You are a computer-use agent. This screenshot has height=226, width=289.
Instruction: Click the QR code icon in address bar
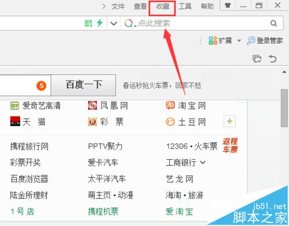[x=88, y=23]
